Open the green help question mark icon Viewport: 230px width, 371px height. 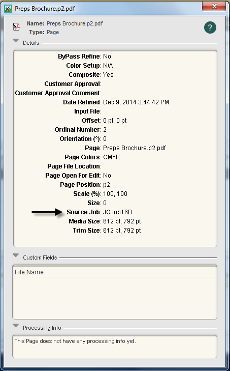point(210,27)
